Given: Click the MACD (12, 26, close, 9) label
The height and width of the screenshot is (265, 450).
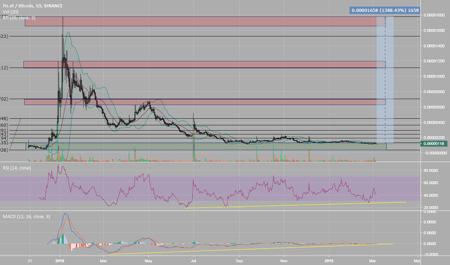Looking at the screenshot, I should [x=27, y=217].
